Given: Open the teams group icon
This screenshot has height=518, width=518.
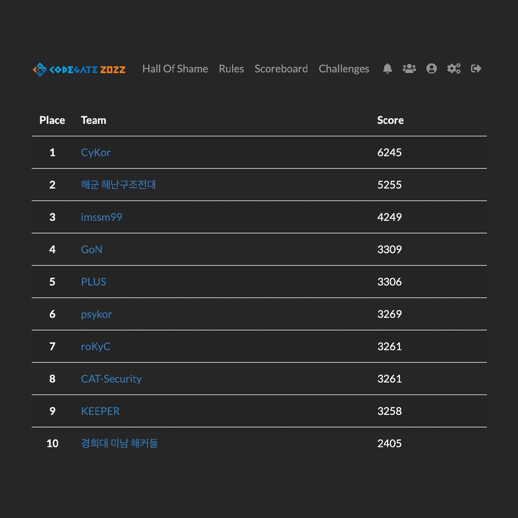Looking at the screenshot, I should coord(409,69).
